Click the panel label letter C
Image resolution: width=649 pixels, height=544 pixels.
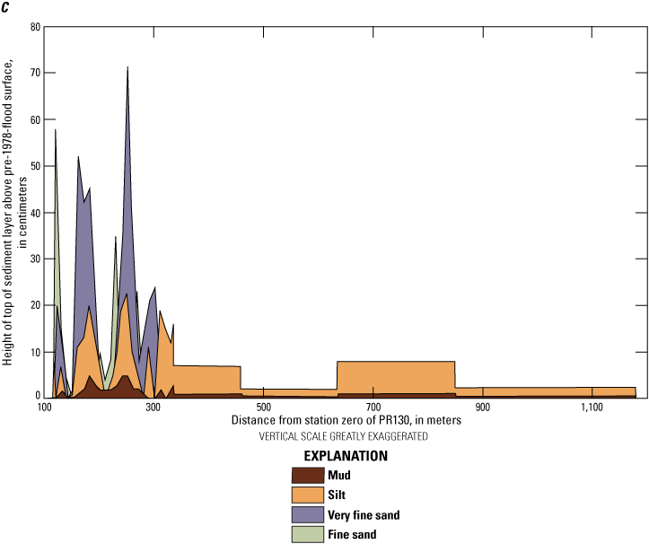pos(8,7)
